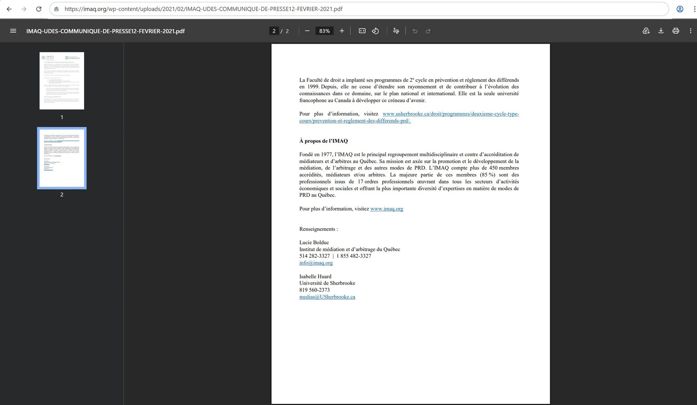Click the name "Lucie Bolduc"

[314, 242]
